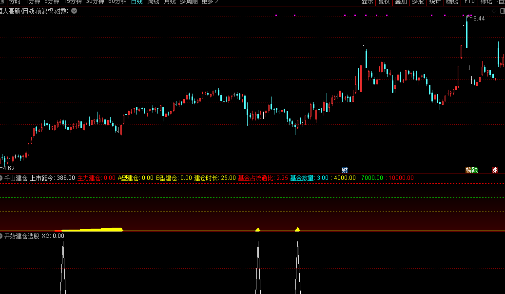Screen dimensions: 505x294
Task: Click the 标记 mark button
Action: [x=486, y=2]
